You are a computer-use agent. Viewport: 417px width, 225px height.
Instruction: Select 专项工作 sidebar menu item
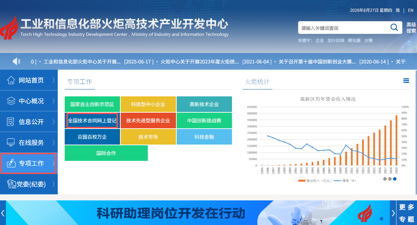pyautogui.click(x=29, y=163)
